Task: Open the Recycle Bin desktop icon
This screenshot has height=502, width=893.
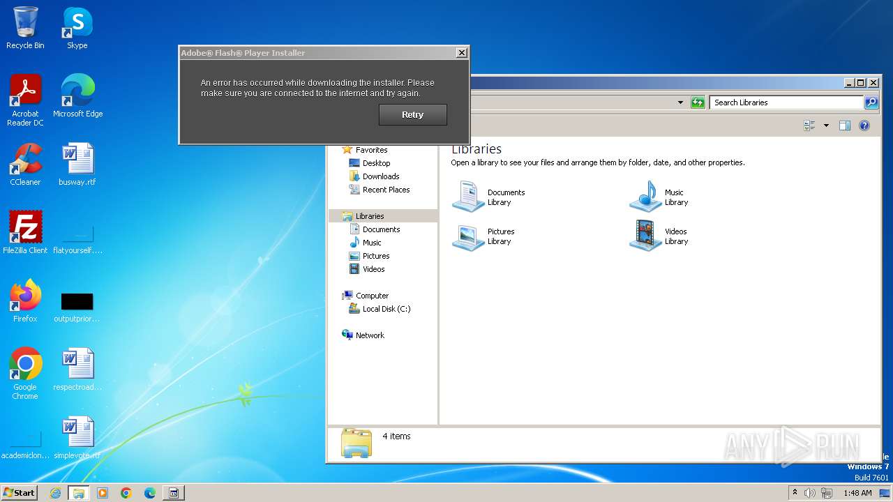Action: [x=25, y=28]
